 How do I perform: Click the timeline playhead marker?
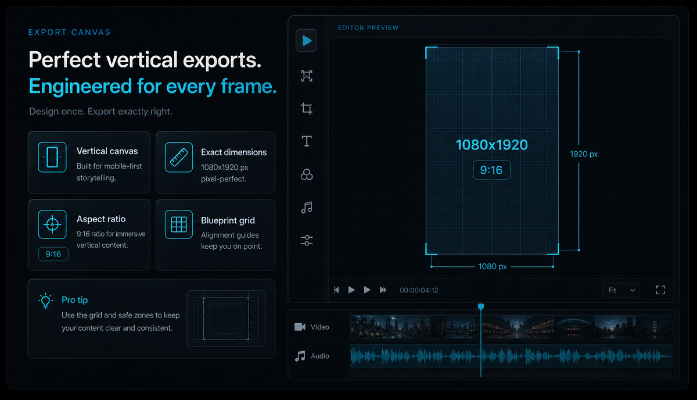tap(480, 306)
